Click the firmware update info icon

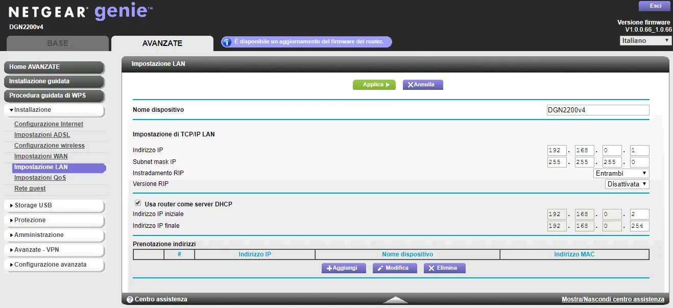(x=227, y=42)
